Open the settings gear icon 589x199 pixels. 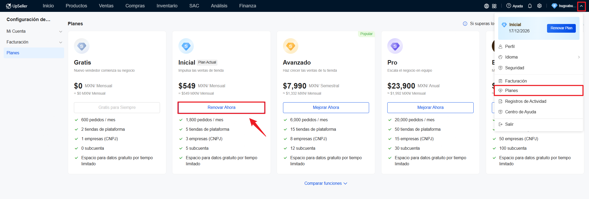point(539,6)
